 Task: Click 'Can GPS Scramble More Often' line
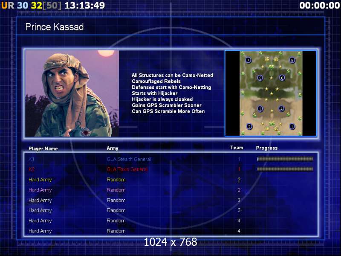(168, 111)
